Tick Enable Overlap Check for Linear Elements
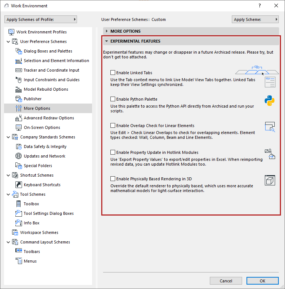Image resolution: width=285 pixels, height=289 pixels. [x=113, y=126]
